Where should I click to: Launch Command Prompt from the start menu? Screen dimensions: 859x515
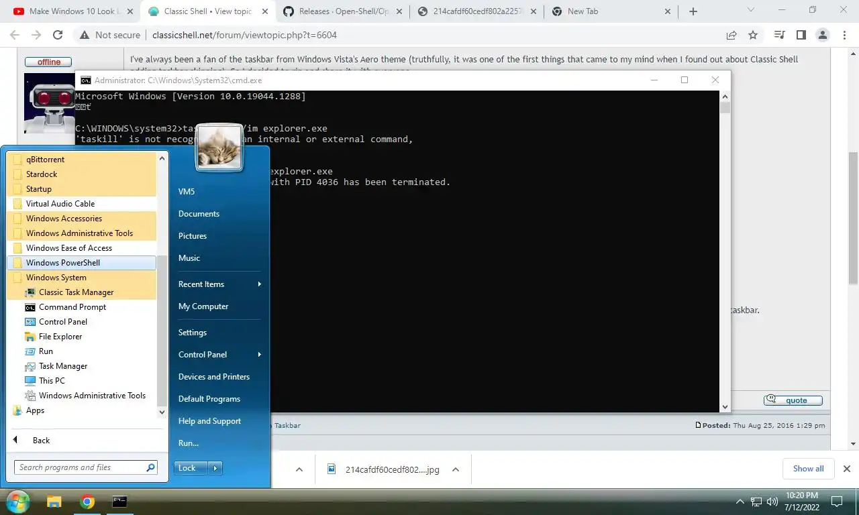click(72, 307)
